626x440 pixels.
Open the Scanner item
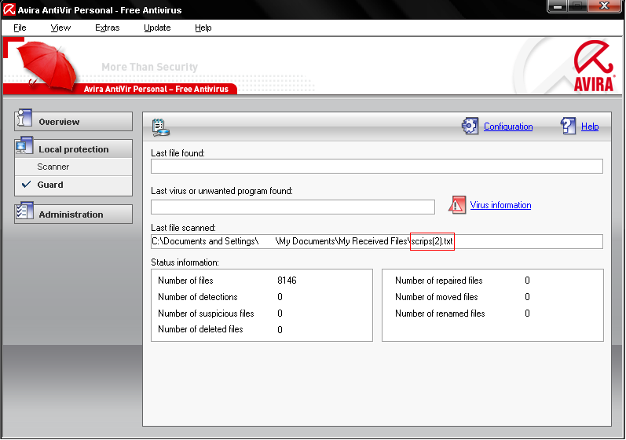pyautogui.click(x=74, y=167)
